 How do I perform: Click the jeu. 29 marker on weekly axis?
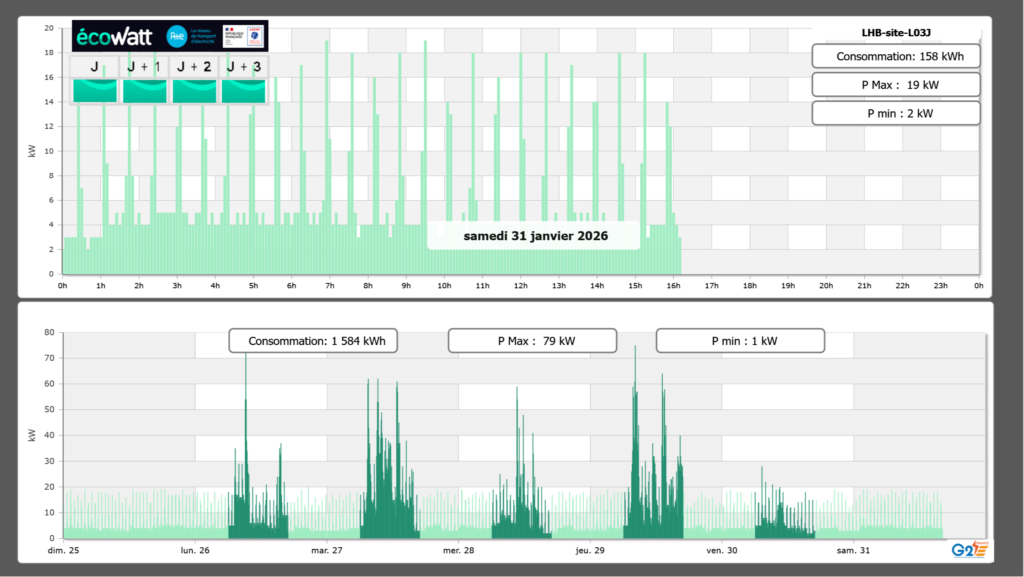[590, 550]
